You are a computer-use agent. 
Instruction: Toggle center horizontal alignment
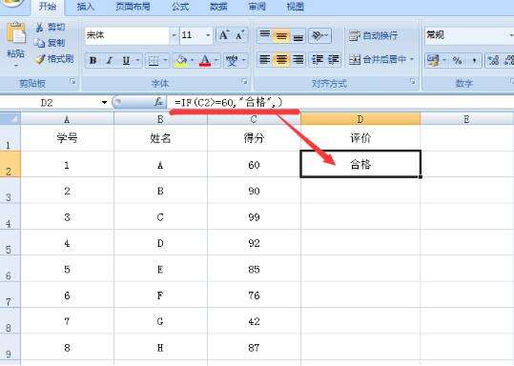pyautogui.click(x=281, y=60)
